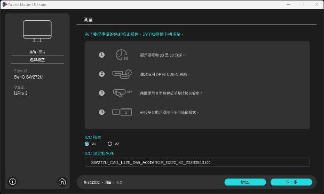This screenshot has height=194, width=324.
Task: Go to the home screen via house icon
Action: pos(62,181)
